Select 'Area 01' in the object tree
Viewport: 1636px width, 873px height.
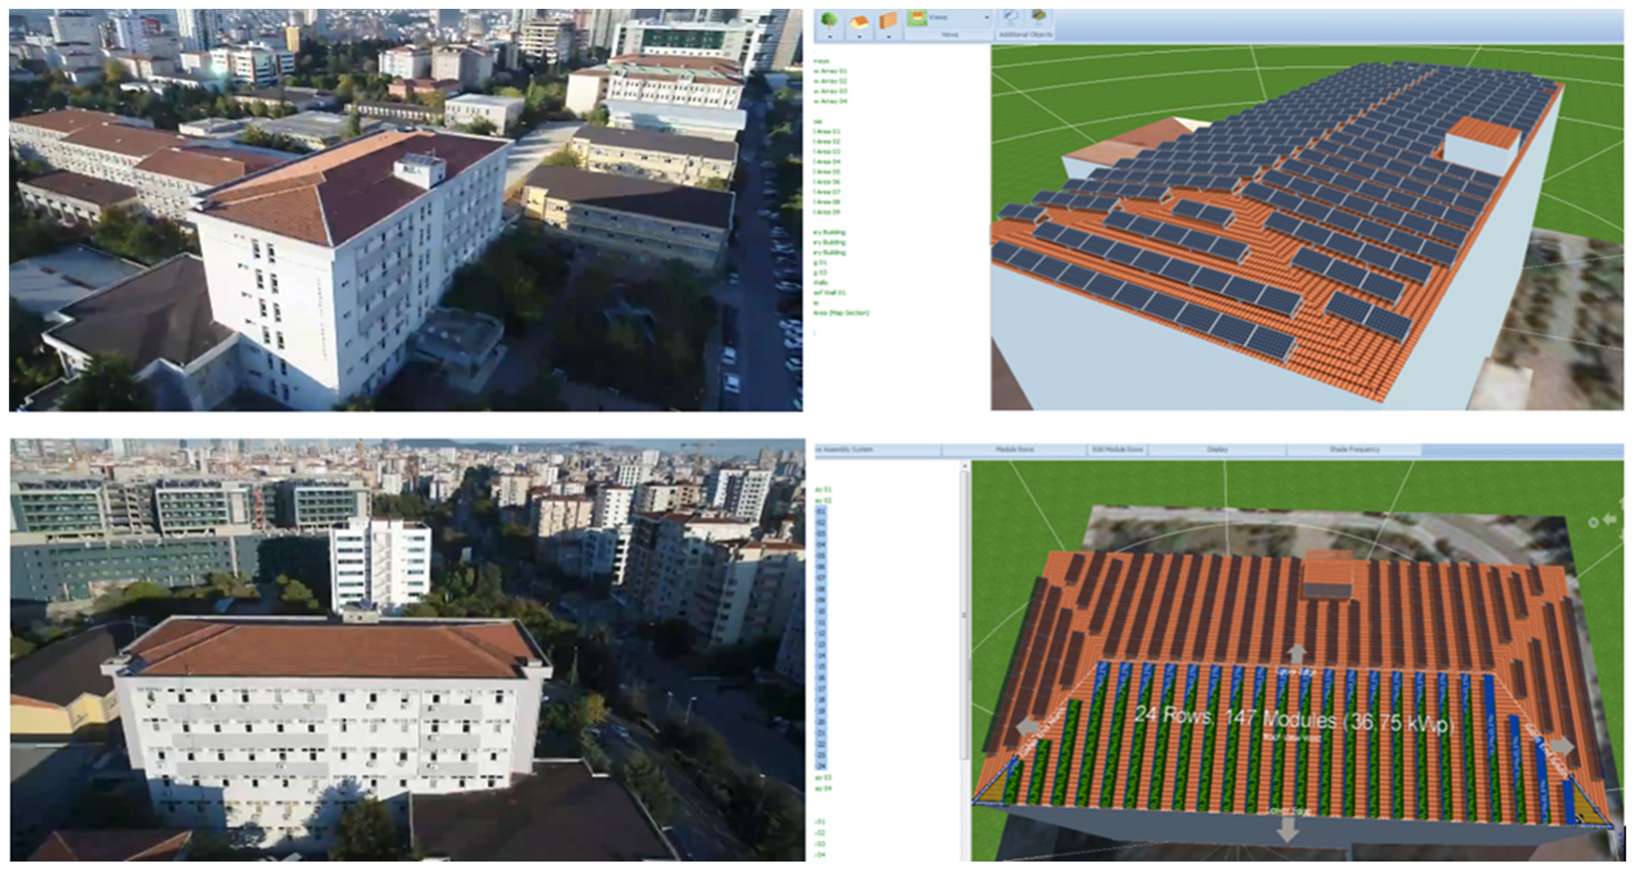tap(827, 131)
